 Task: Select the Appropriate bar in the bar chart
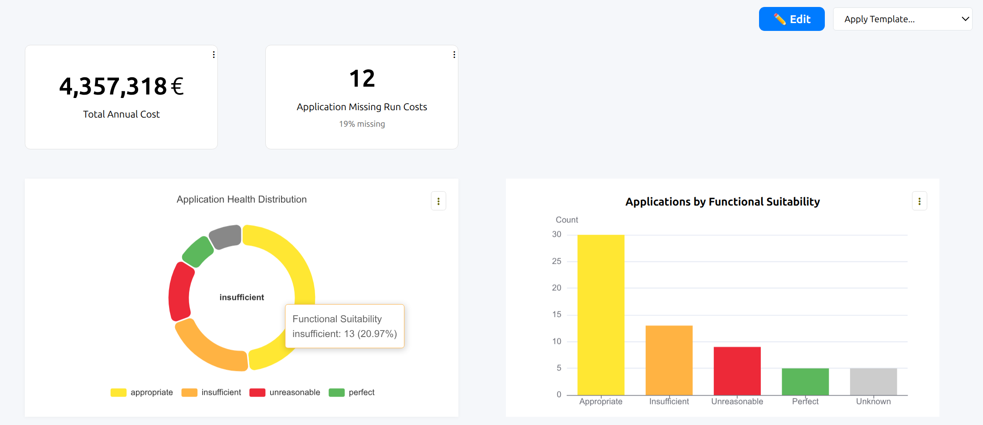point(600,314)
